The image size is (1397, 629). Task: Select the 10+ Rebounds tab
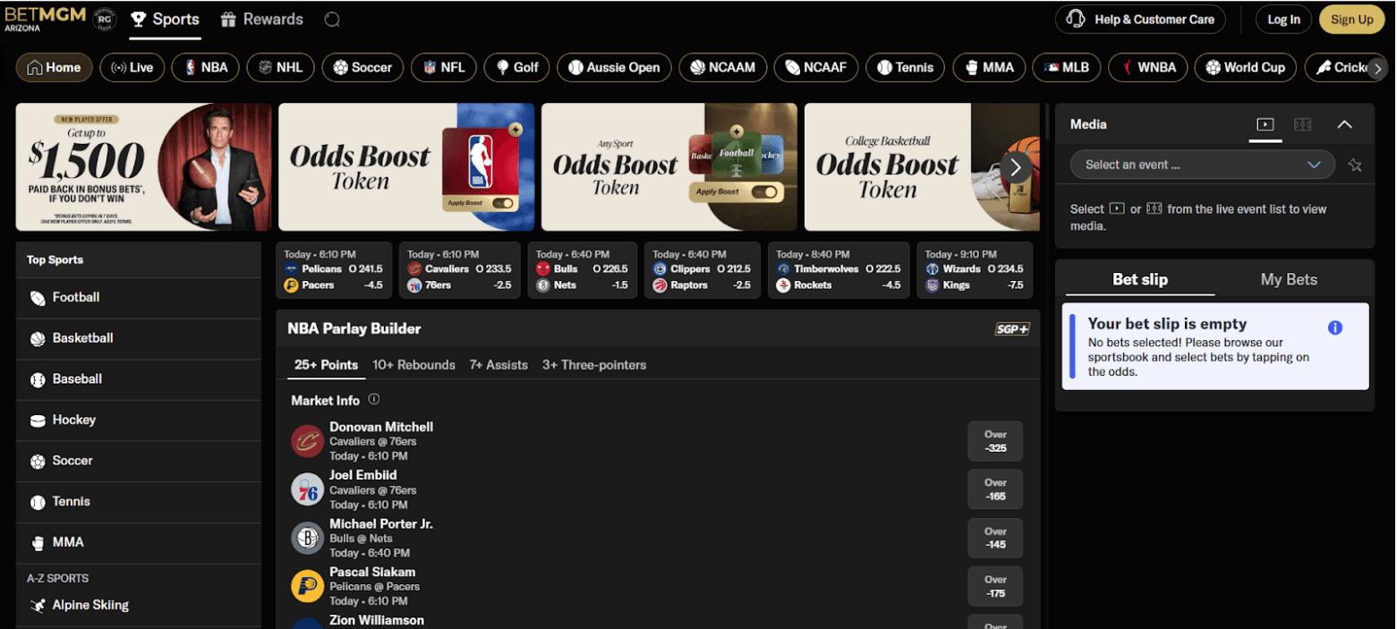(x=413, y=365)
